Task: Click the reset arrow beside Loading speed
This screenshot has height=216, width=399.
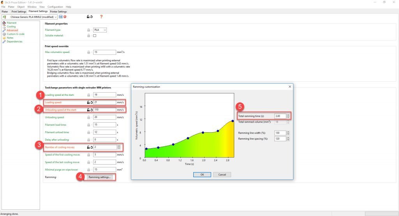Action: [x=92, y=102]
